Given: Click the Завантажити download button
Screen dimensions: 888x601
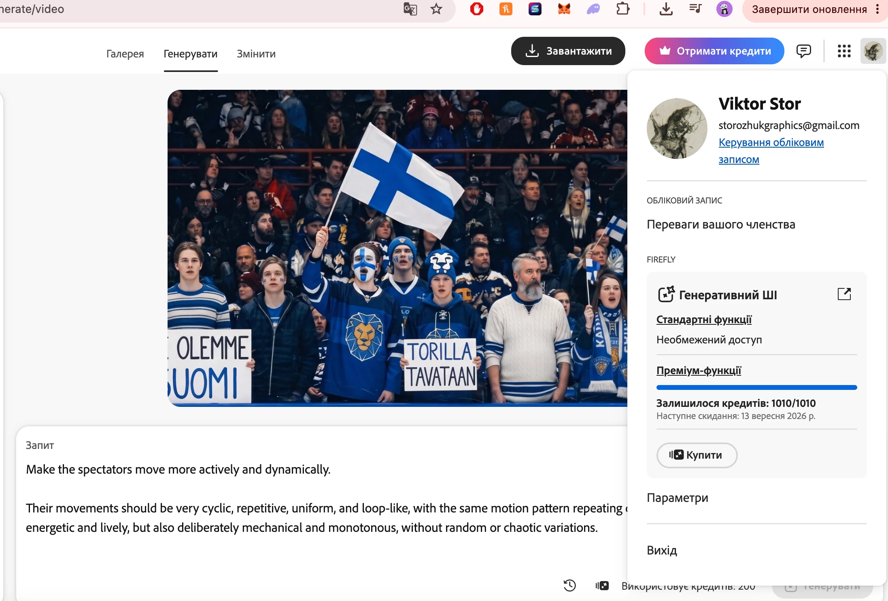Looking at the screenshot, I should (568, 51).
